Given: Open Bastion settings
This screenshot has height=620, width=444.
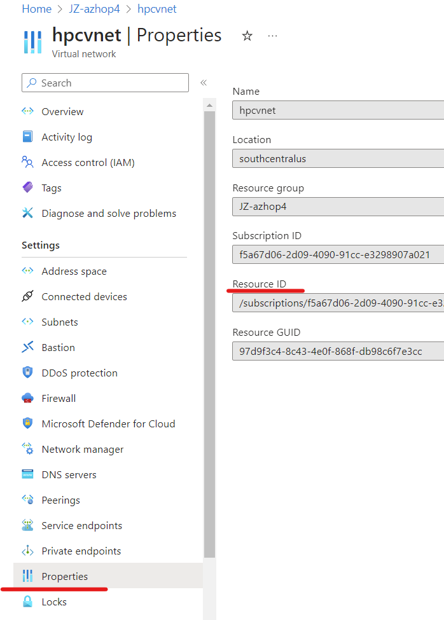Looking at the screenshot, I should point(108,347).
